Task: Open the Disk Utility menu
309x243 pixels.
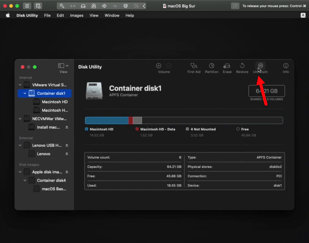Action: [27, 15]
